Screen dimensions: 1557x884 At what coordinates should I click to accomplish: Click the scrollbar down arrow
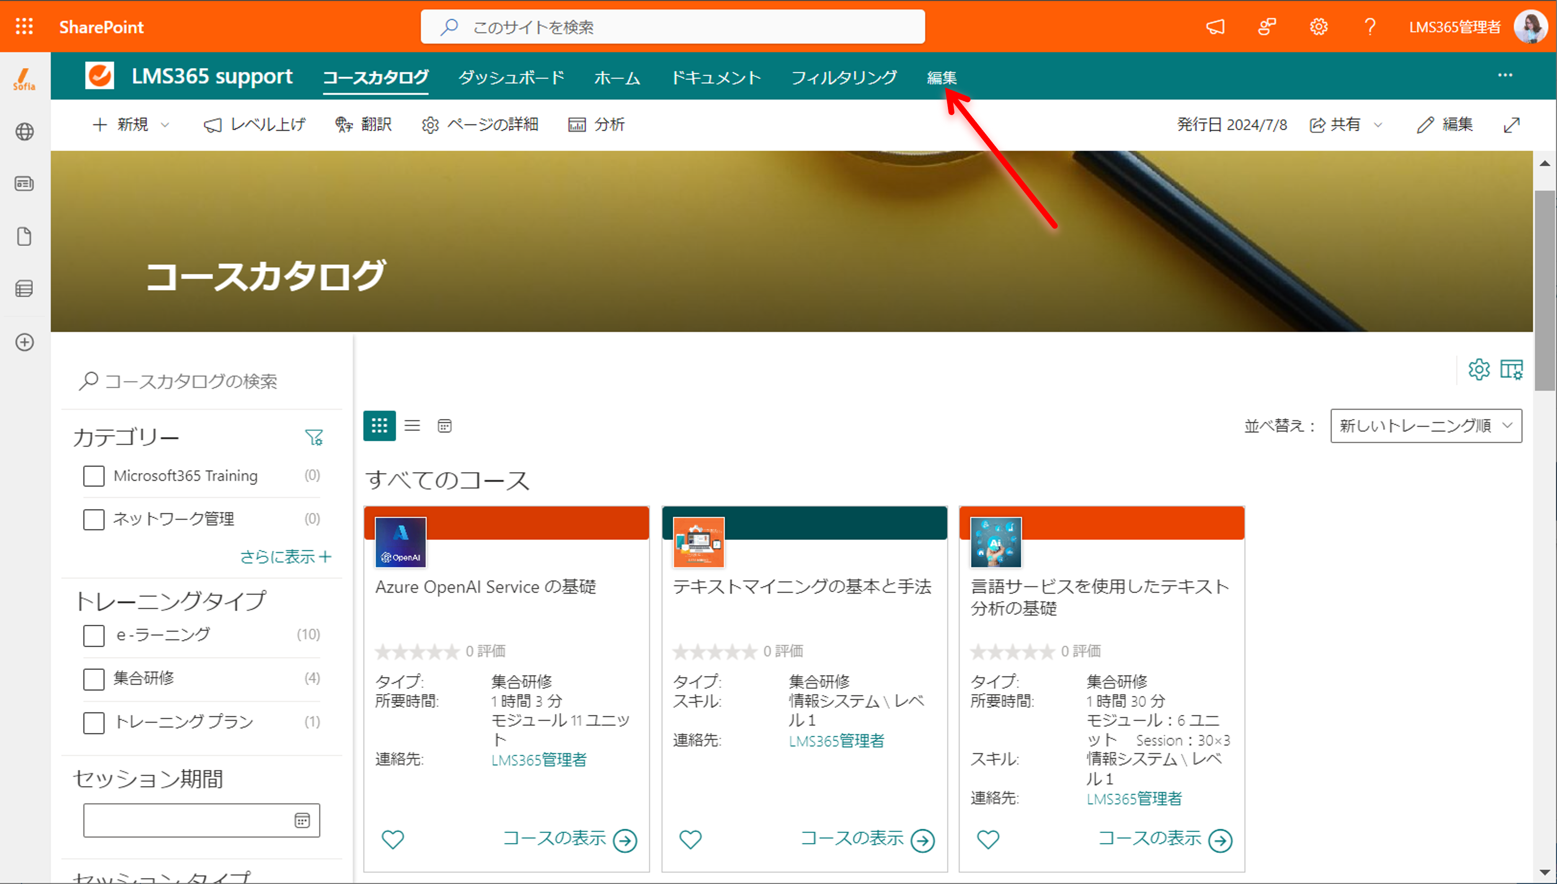click(1545, 873)
